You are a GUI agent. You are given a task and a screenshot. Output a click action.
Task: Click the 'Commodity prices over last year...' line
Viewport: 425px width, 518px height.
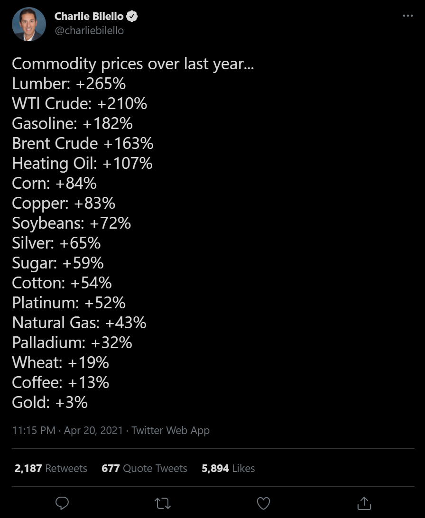133,64
